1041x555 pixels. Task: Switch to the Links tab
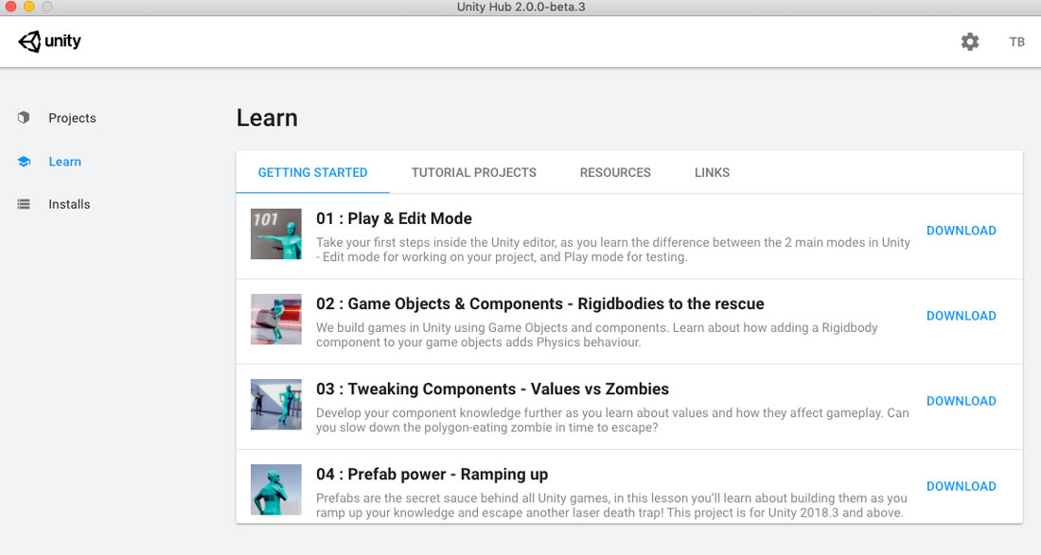coord(712,172)
